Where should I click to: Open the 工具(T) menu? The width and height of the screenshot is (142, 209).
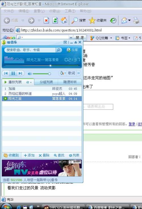[70, 11]
